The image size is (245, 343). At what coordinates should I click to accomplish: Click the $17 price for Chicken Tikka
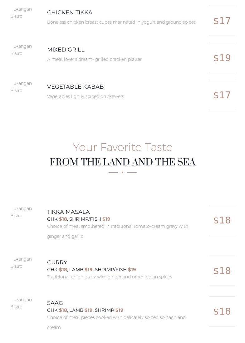click(222, 21)
